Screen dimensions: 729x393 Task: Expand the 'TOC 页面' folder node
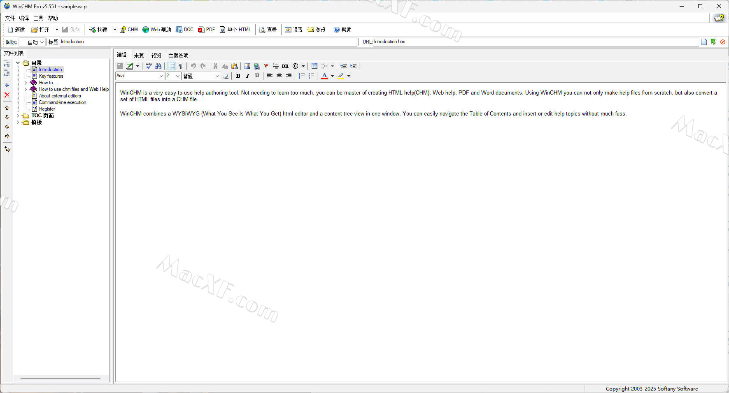18,116
